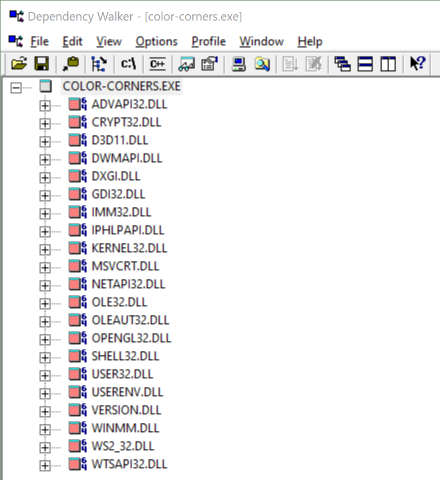Open the module Properties toolbar icon

pyautogui.click(x=210, y=64)
